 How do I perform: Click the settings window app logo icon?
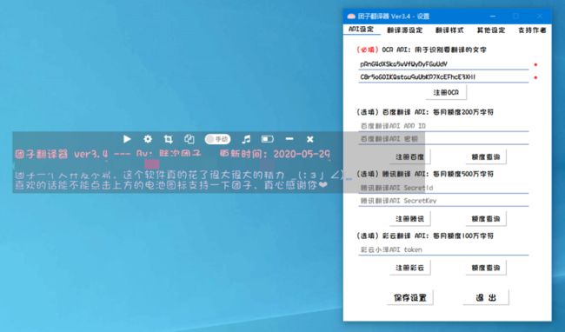pos(351,17)
